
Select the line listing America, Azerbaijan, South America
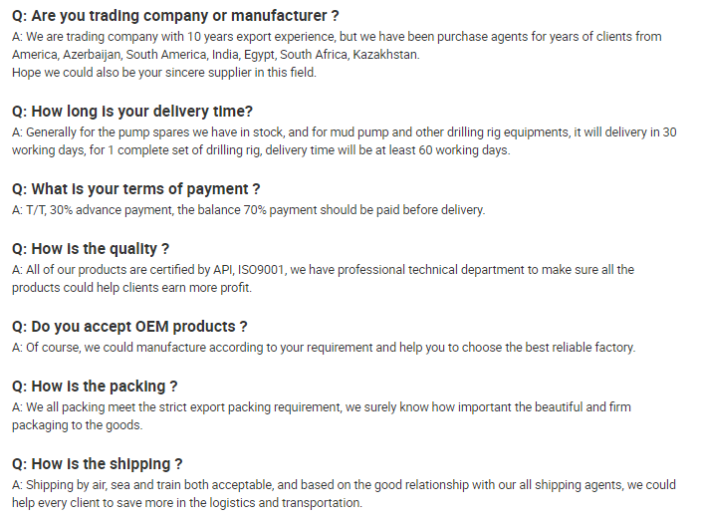click(x=215, y=54)
